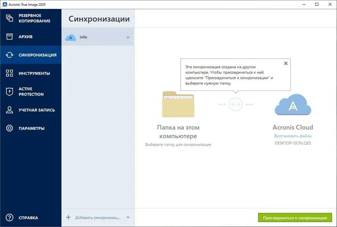Click Присоединиться к синхронизации button
The height and width of the screenshot is (227, 337).
click(295, 218)
